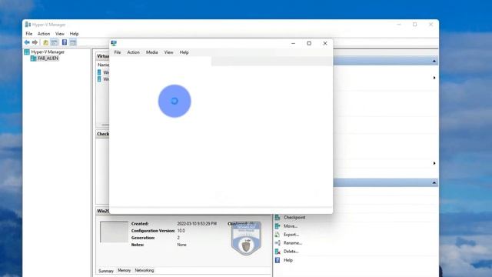
Task: Open Help menu in VM connection window
Action: [x=184, y=52]
